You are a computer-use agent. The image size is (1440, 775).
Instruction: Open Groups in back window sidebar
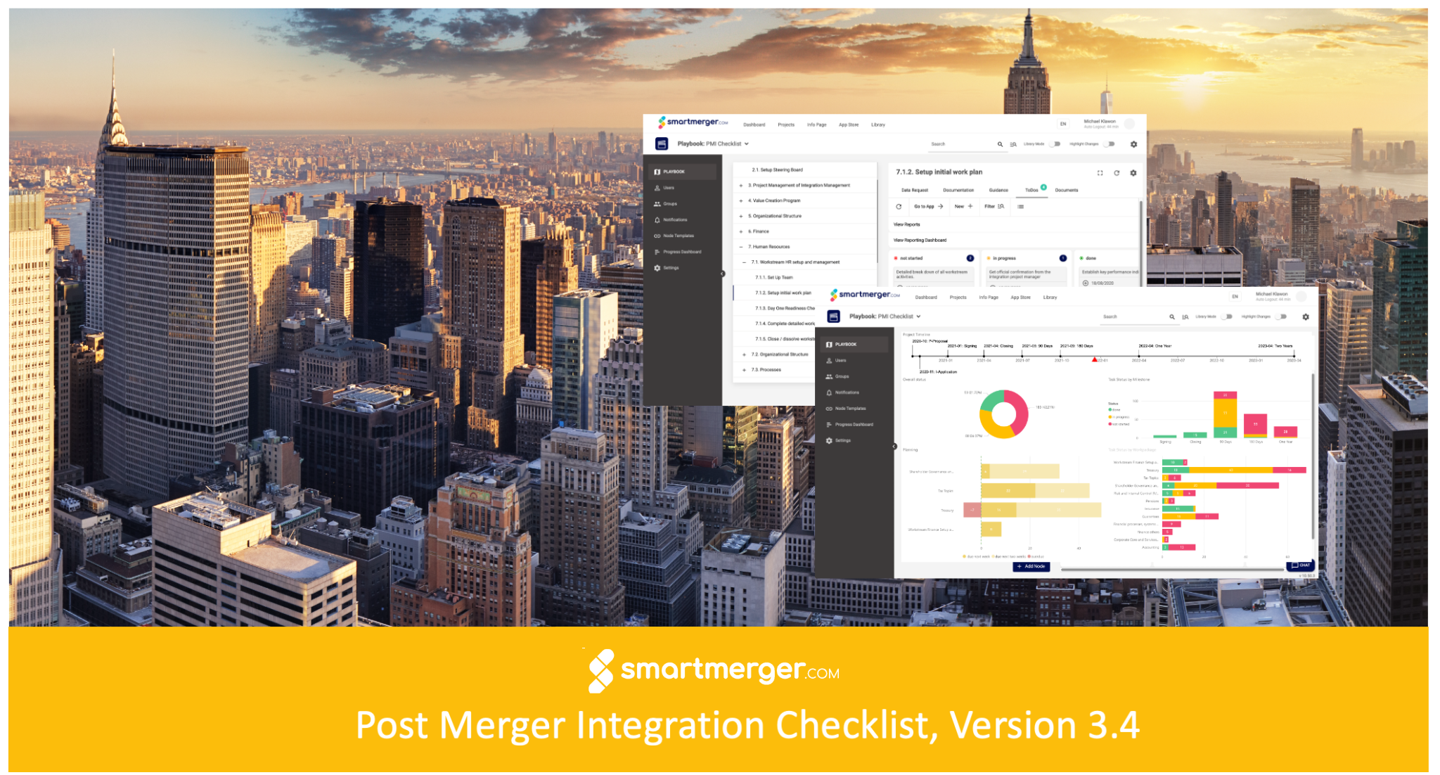[x=665, y=204]
